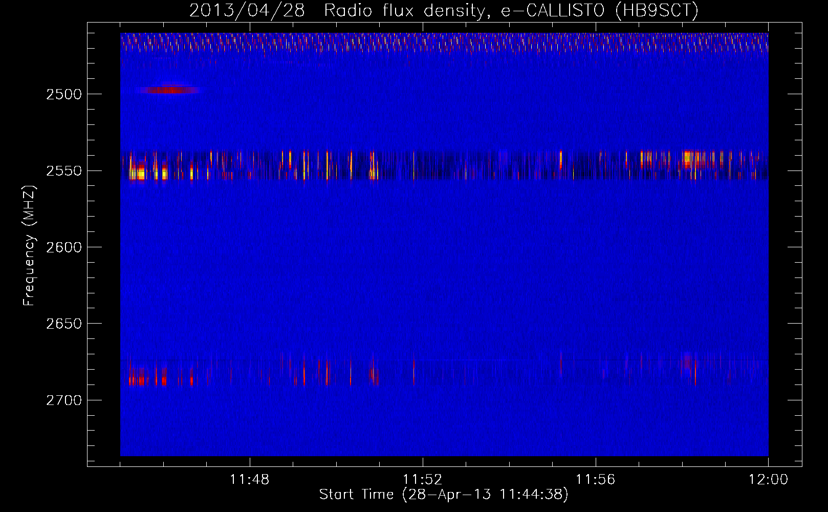Click the 'Start Time (28-Apr-13 11:44:38)' label
This screenshot has height=512, width=828.
(444, 495)
